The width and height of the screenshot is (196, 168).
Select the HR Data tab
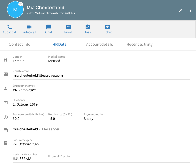pyautogui.click(x=59, y=45)
